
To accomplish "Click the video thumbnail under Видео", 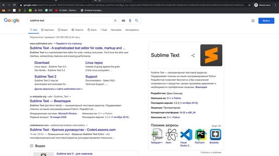I will tap(44, 154).
